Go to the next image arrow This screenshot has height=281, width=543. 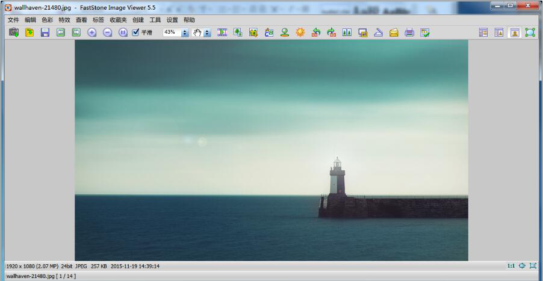pos(76,32)
